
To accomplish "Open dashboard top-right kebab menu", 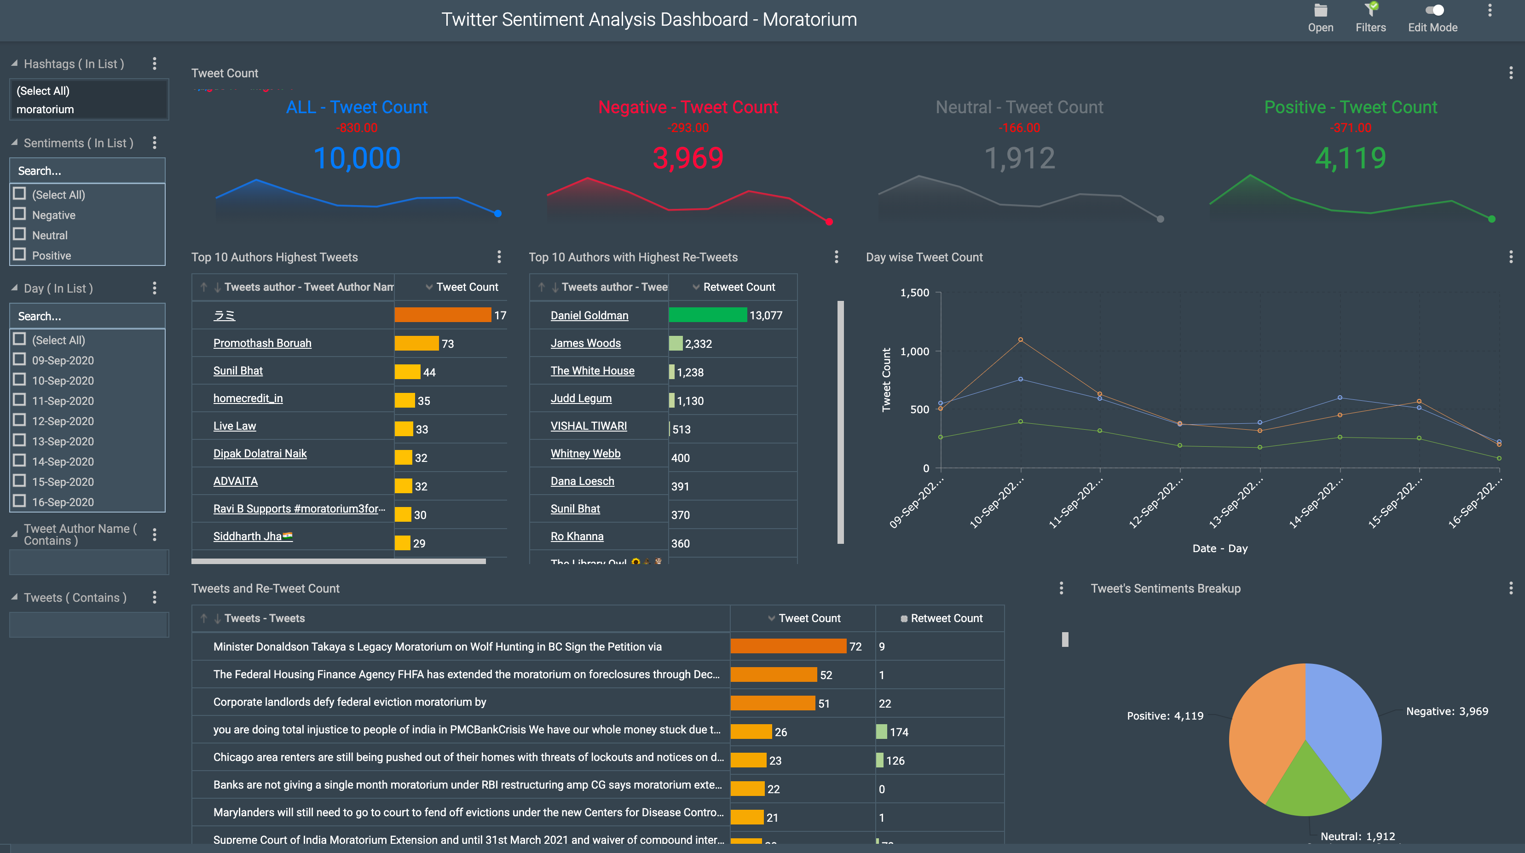I will pos(1490,11).
